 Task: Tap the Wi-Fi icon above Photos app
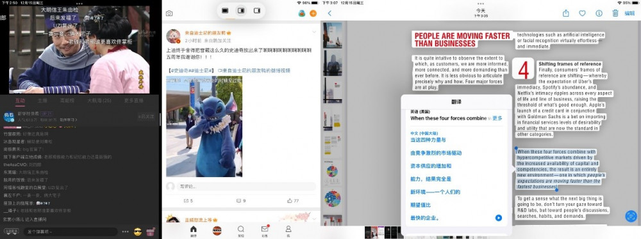[x=619, y=3]
